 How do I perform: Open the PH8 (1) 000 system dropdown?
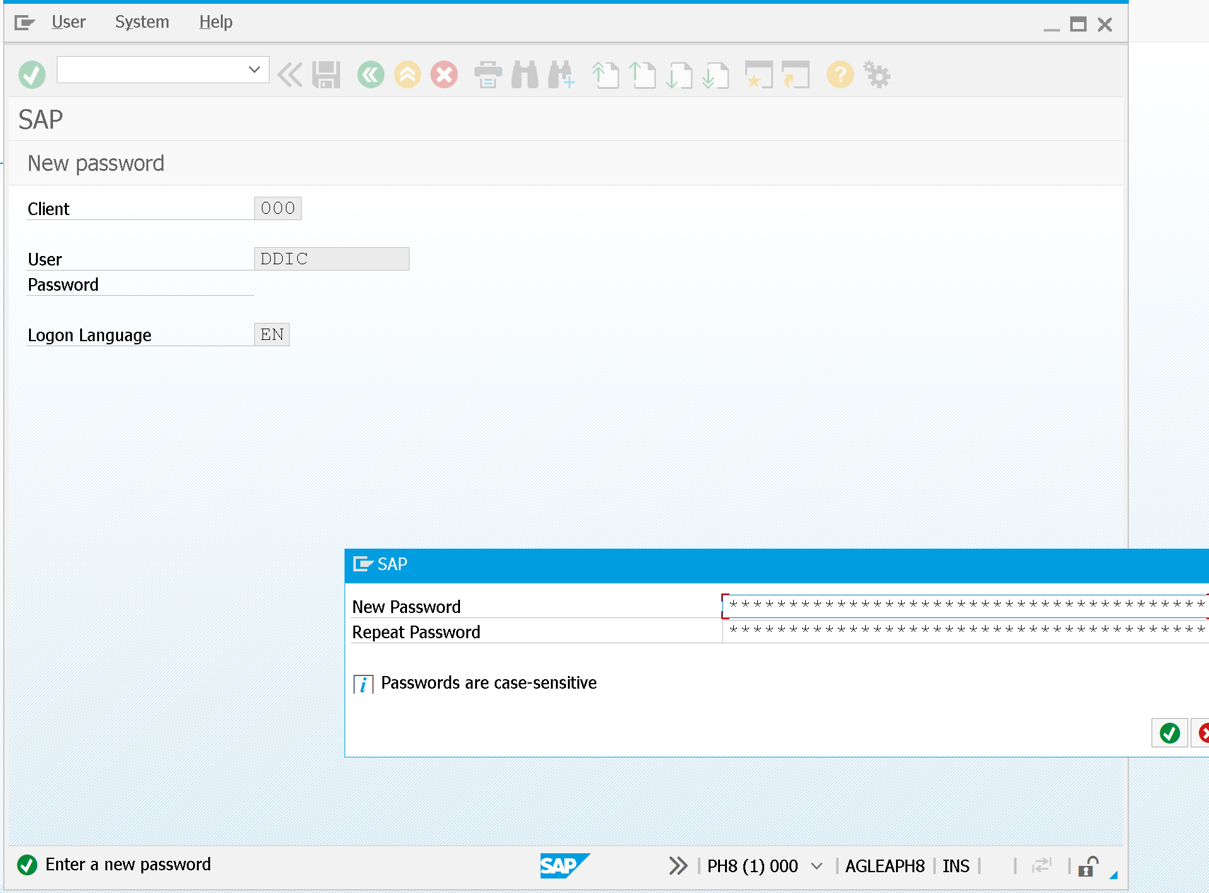[x=817, y=866]
